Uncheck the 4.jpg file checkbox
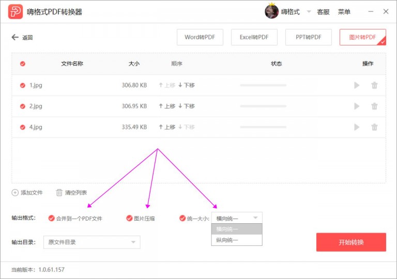This screenshot has height=279, width=397. pyautogui.click(x=23, y=127)
